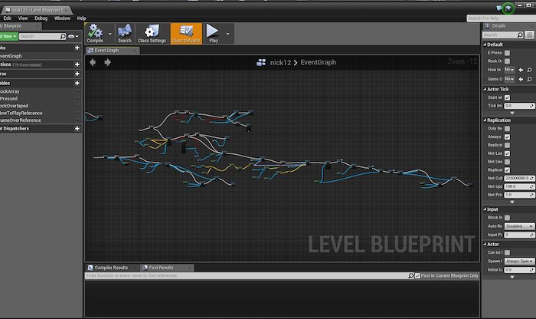The width and height of the screenshot is (536, 319).
Task: Toggle the Actor Tick Start wi checkbox
Action: pos(507,97)
